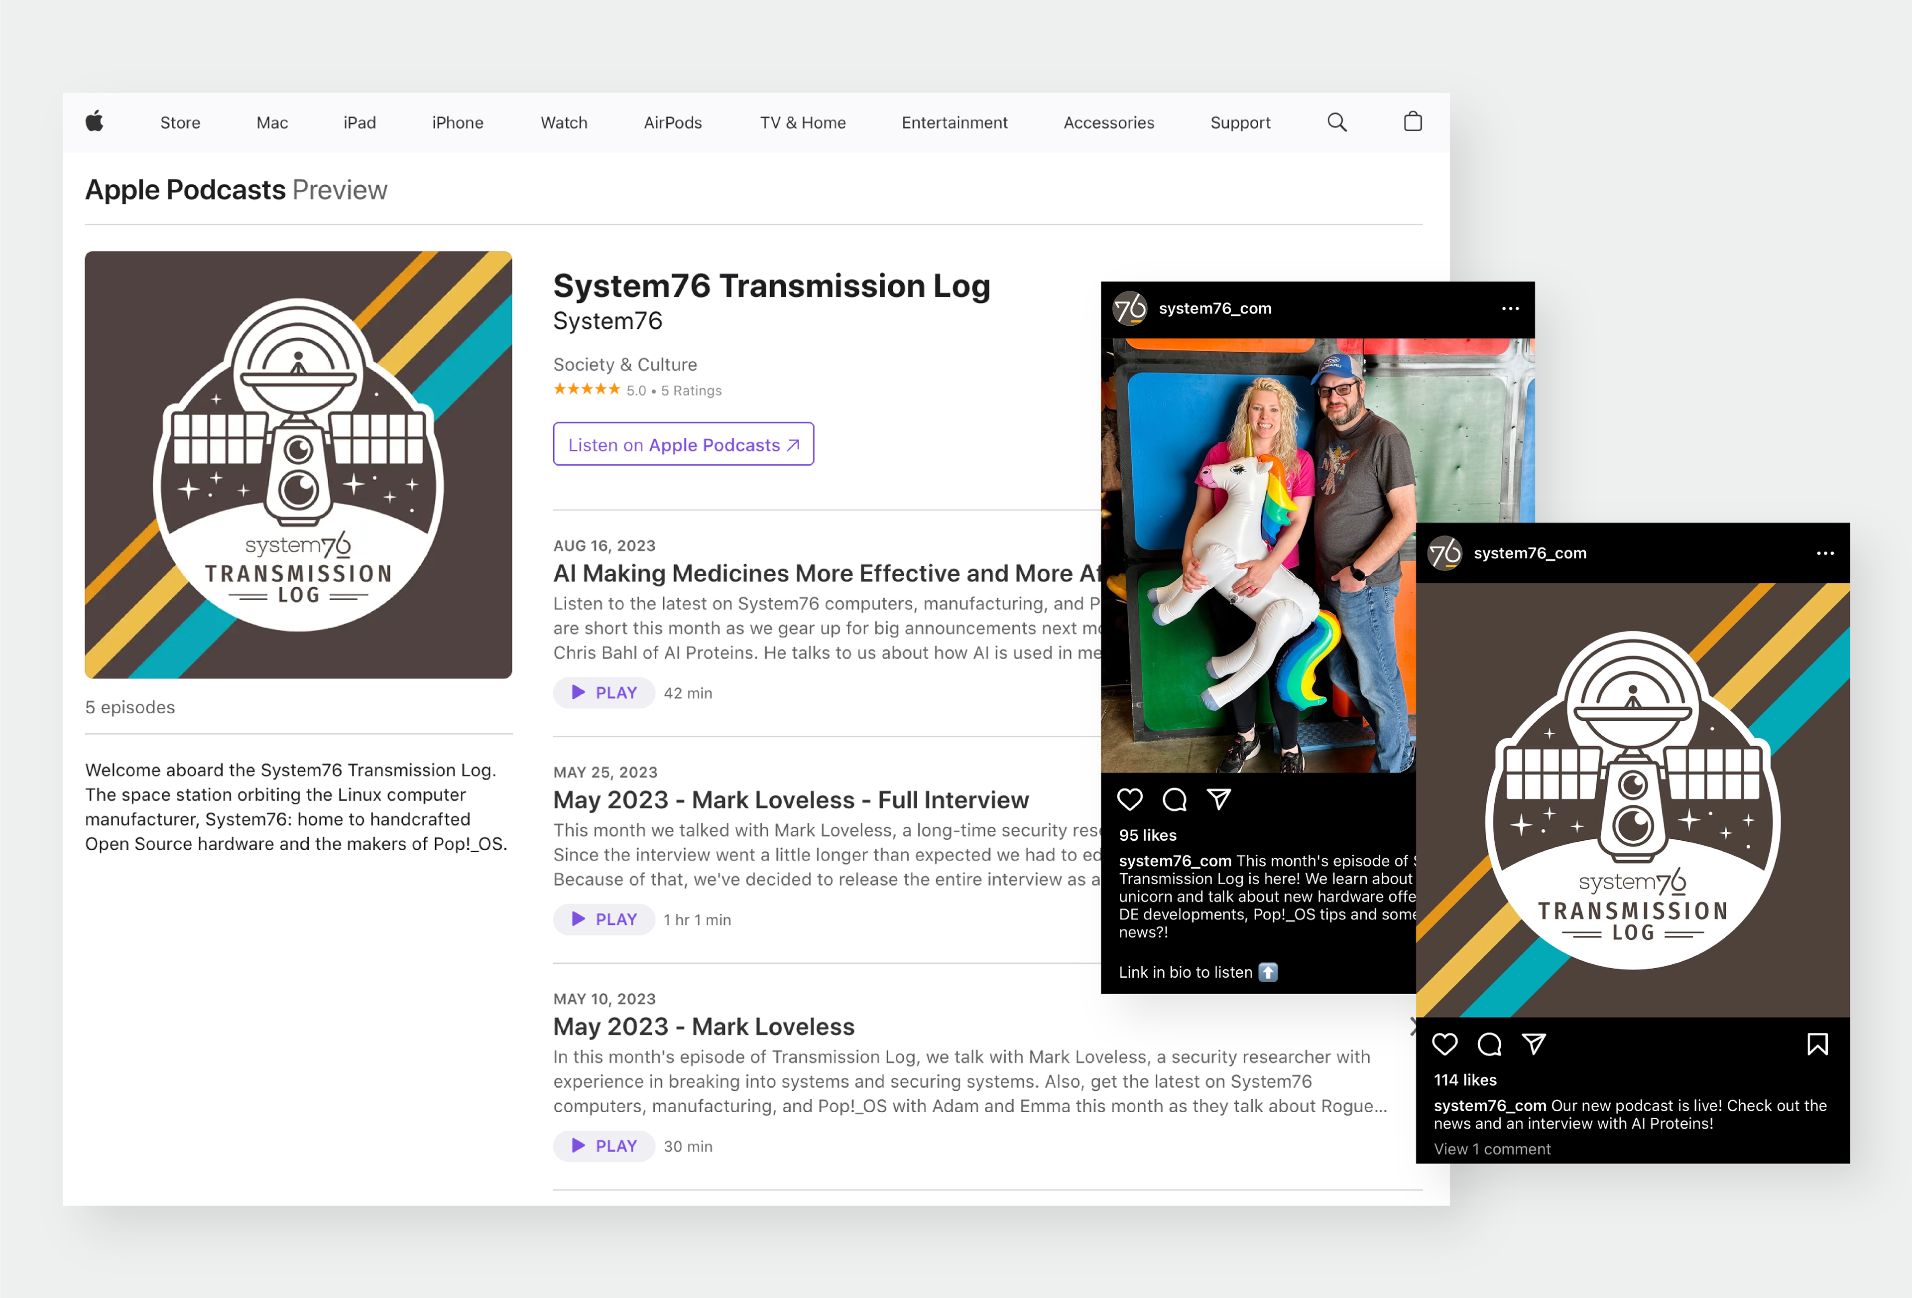Click the 95 likes count
1912x1298 pixels.
coord(1148,835)
